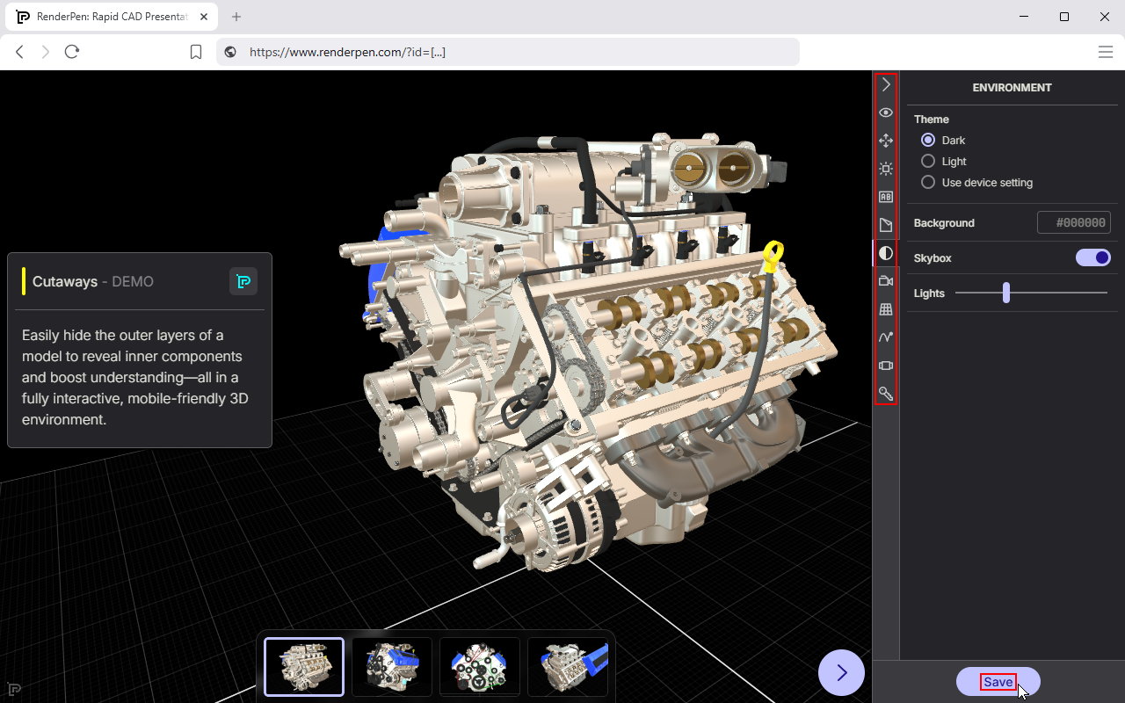Open the camera settings icon
The image size is (1125, 703).
pyautogui.click(x=886, y=281)
